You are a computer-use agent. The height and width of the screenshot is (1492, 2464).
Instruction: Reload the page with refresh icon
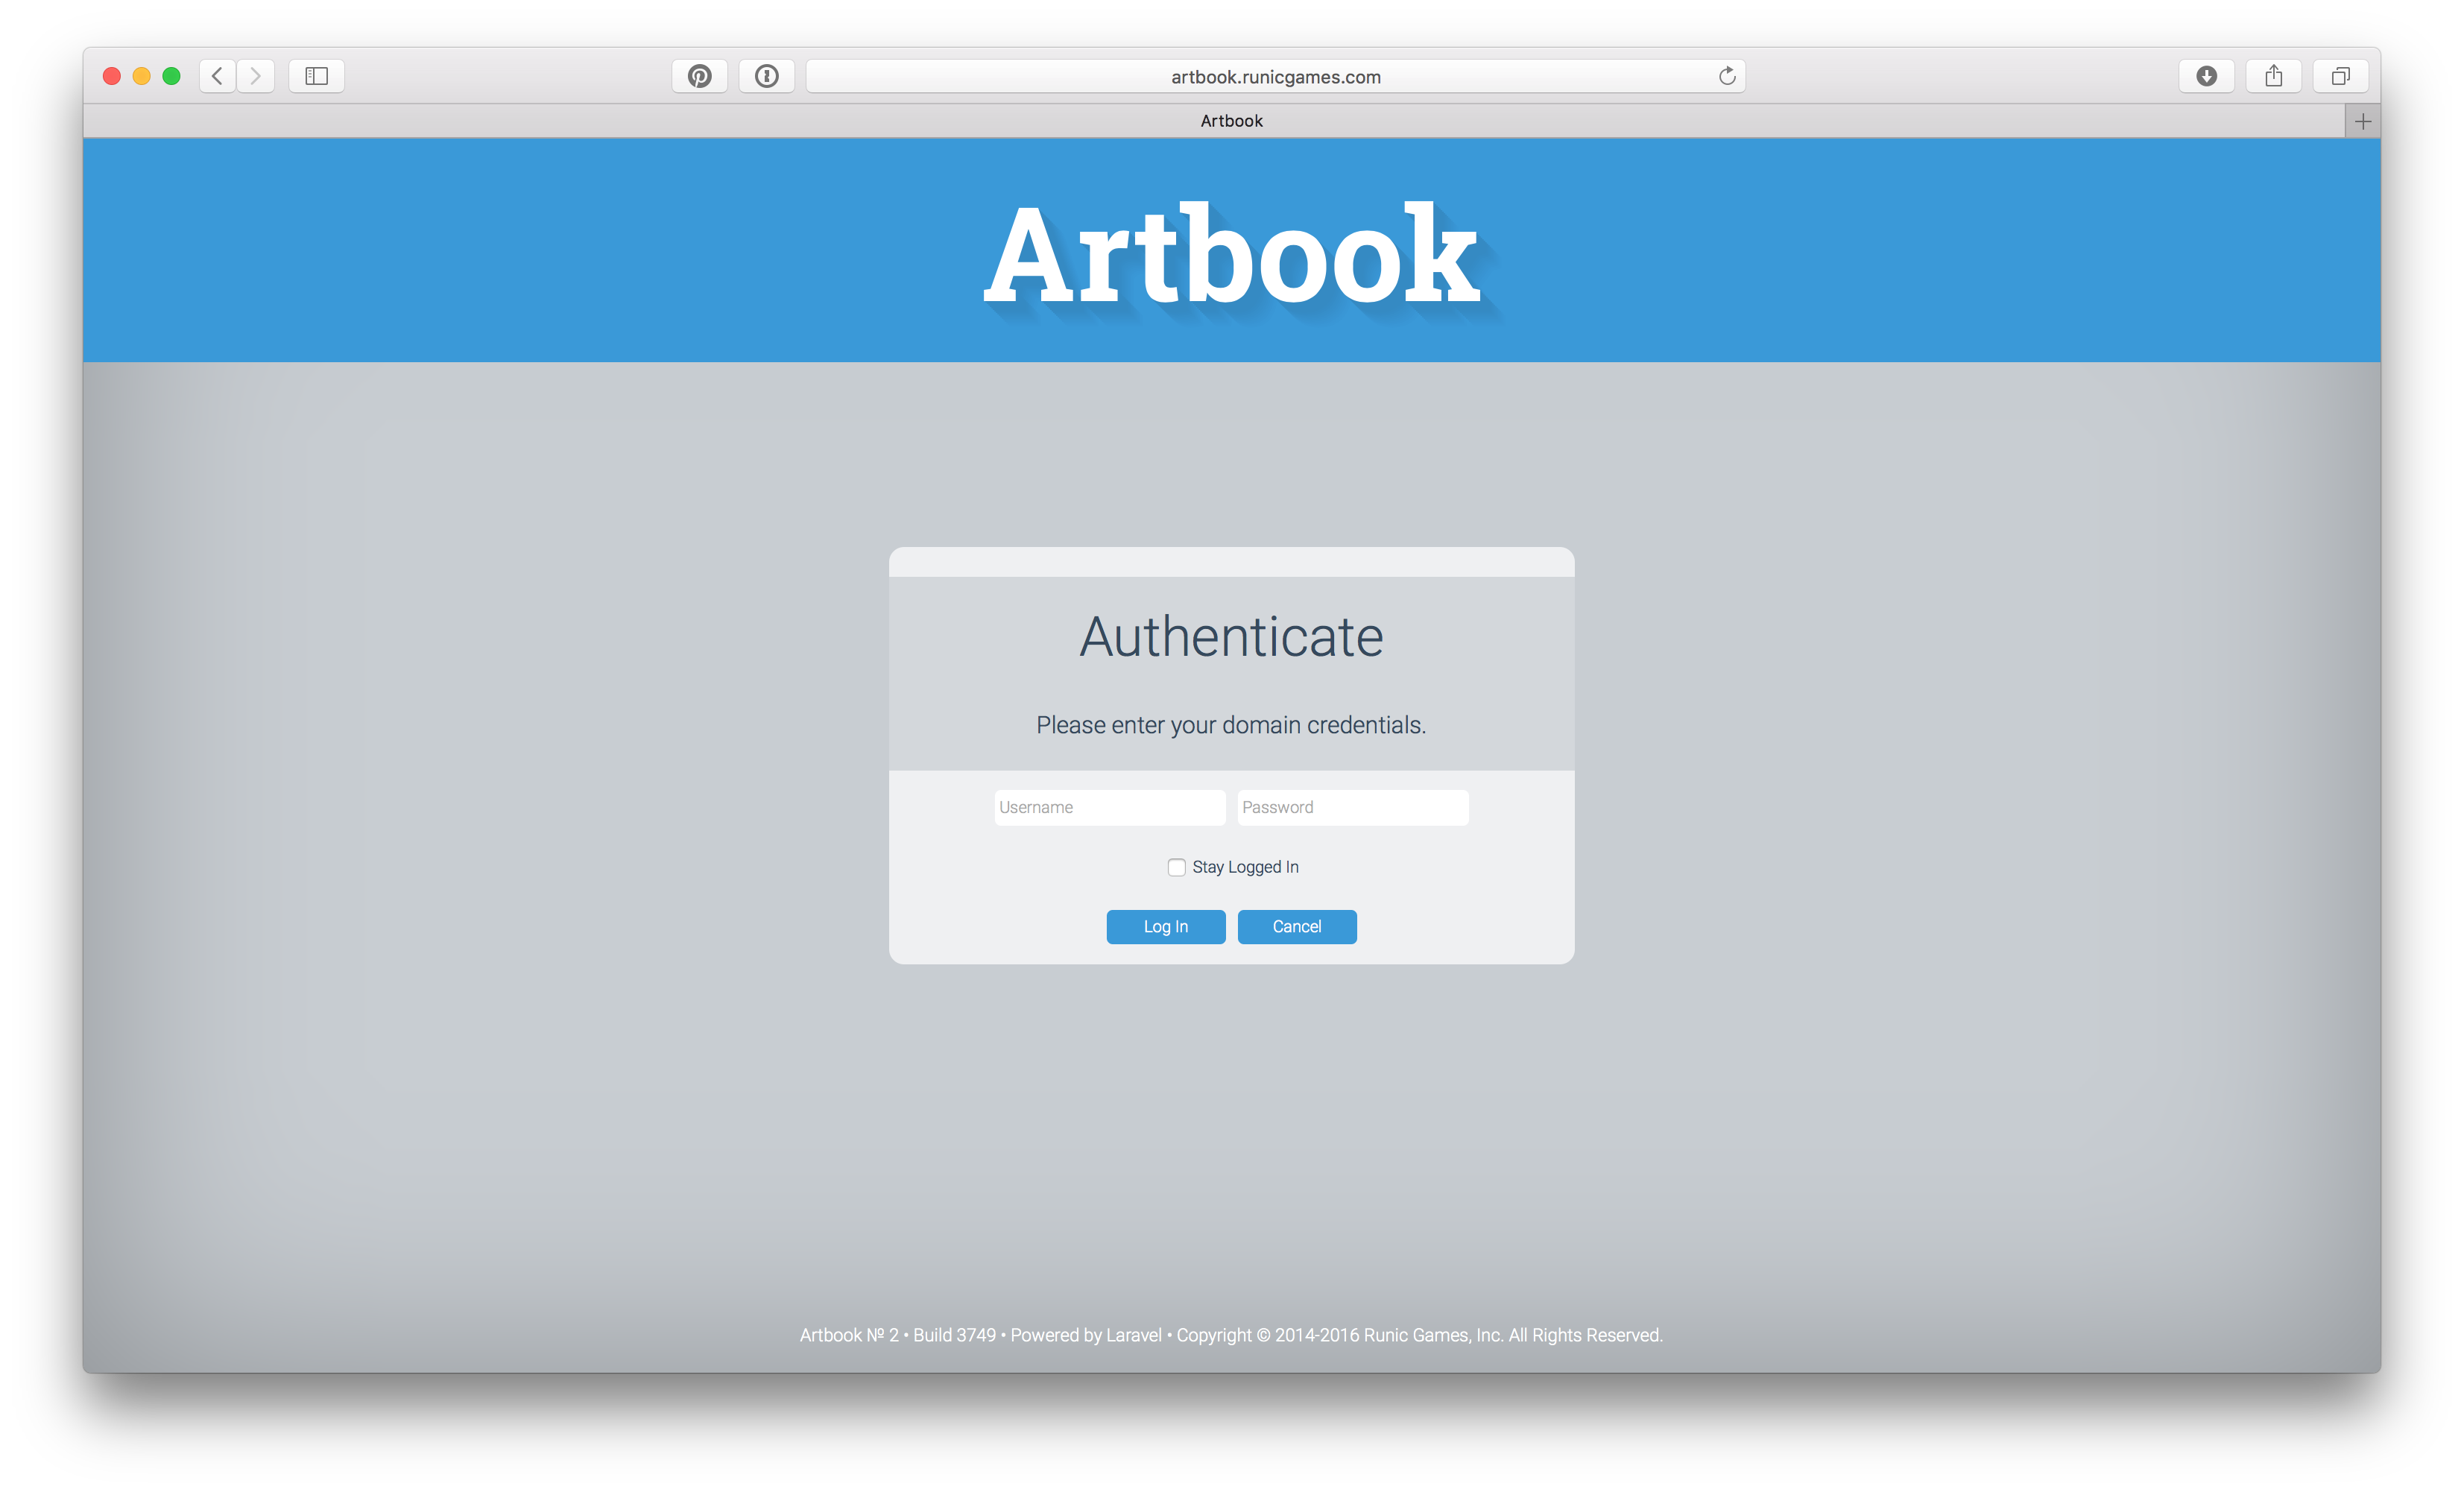[1726, 76]
